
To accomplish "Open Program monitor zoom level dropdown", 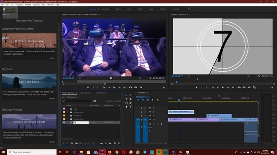I will [191, 76].
